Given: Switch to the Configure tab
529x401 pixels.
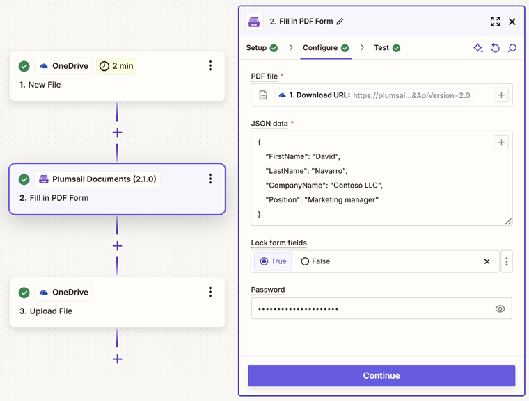Looking at the screenshot, I should pos(326,48).
